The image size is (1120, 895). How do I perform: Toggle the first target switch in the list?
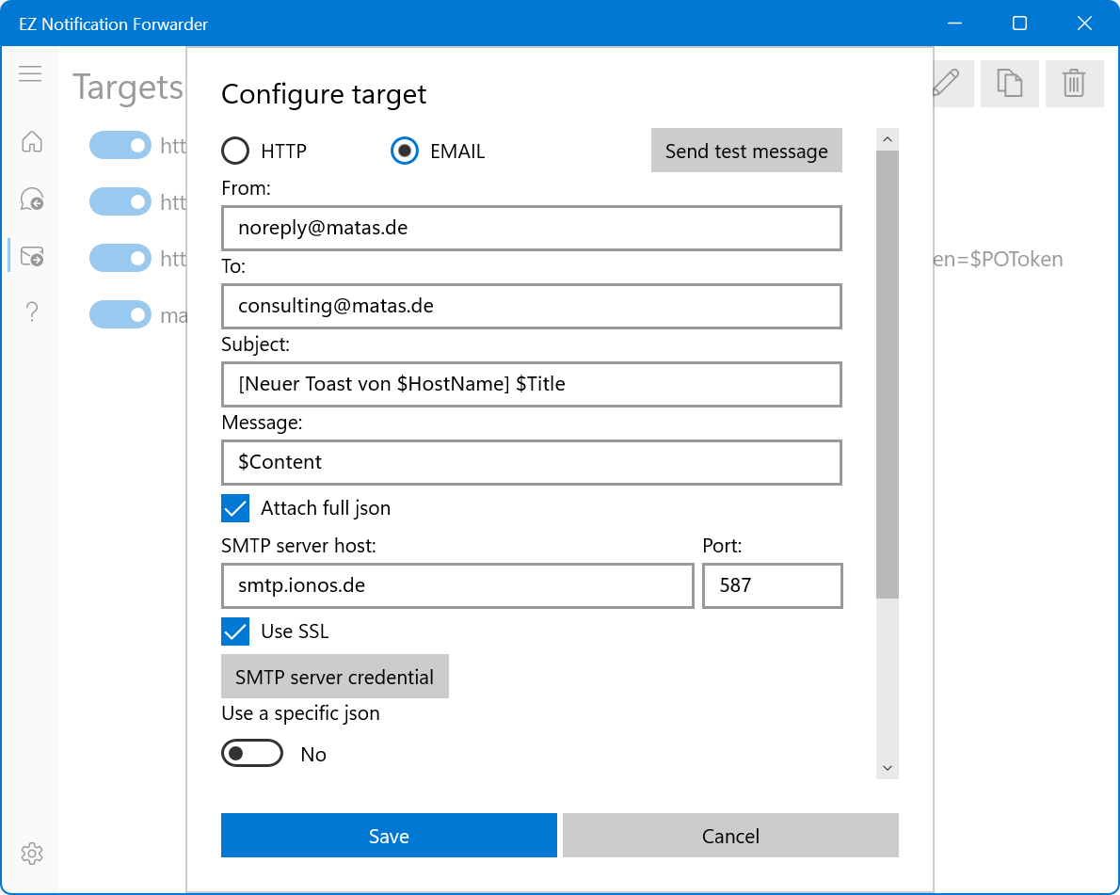[120, 146]
